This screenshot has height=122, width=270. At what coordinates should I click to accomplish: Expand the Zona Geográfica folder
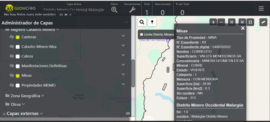coord(43,96)
